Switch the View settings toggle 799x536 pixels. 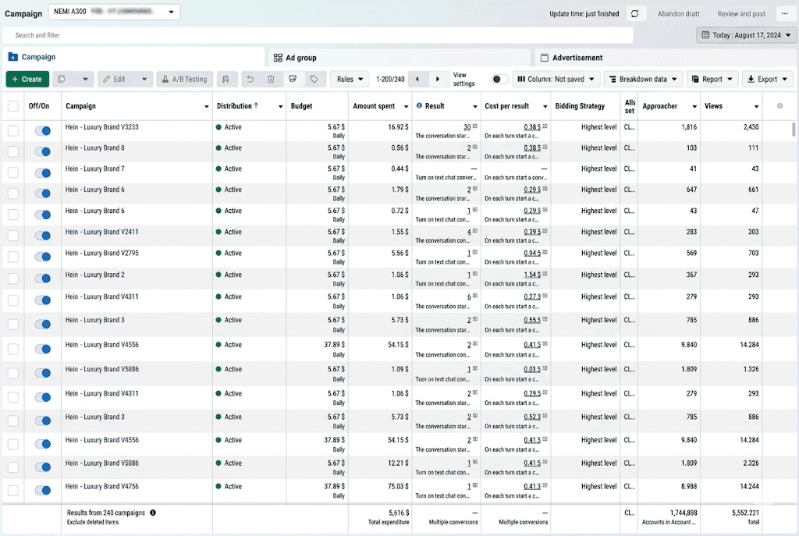point(499,79)
